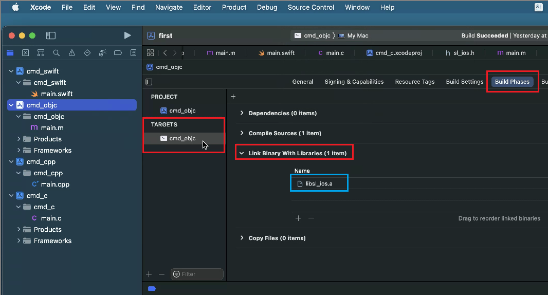The width and height of the screenshot is (548, 295).
Task: Go forward in editor history
Action: (x=175, y=53)
